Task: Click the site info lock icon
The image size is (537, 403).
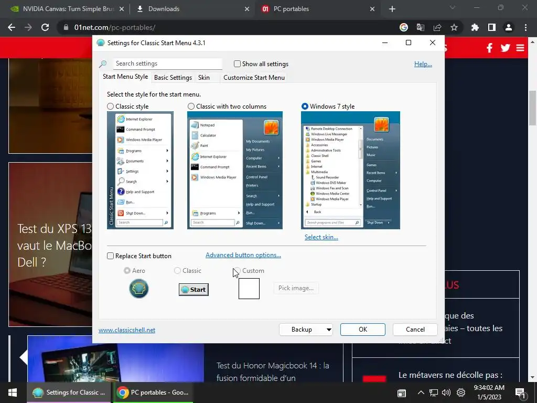Action: pos(66,27)
